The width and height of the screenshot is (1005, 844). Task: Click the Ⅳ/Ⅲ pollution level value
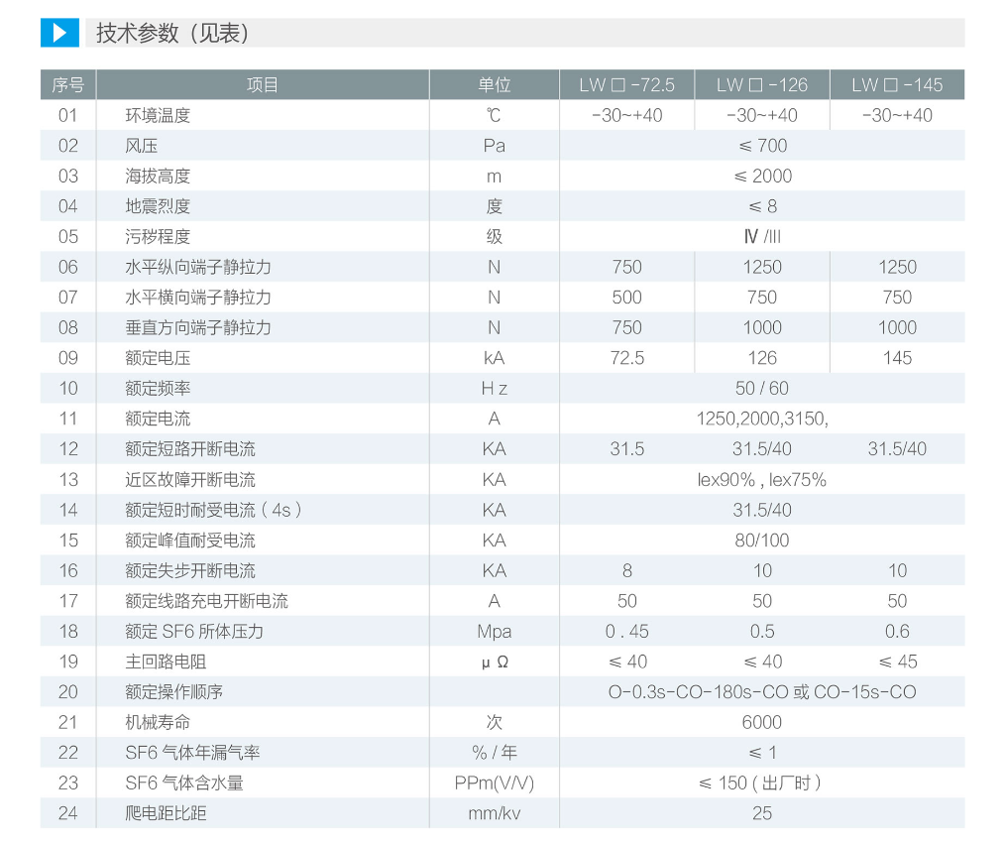click(x=761, y=237)
